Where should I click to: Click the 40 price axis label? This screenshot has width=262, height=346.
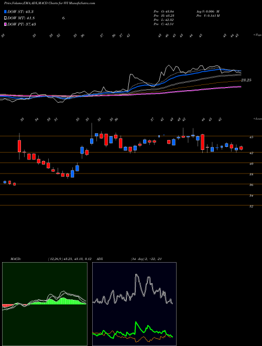(x=251, y=164)
